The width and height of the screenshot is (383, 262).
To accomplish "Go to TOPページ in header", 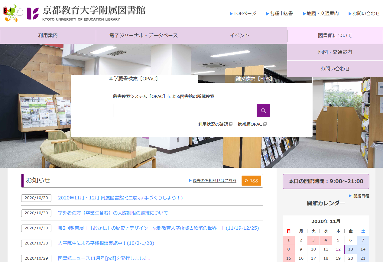I will click(245, 14).
